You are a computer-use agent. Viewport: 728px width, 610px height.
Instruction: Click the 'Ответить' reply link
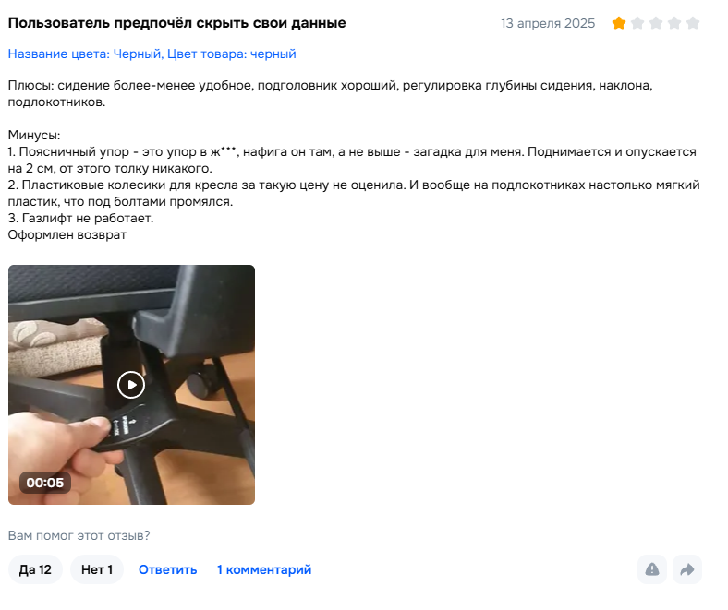coord(167,569)
